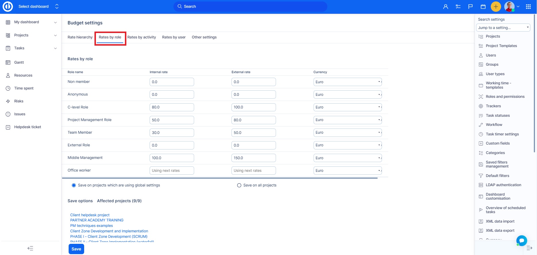Screen dimensions: 537x255
Task: Collapse the left sidebar with arrow icon
Action: tap(30, 248)
